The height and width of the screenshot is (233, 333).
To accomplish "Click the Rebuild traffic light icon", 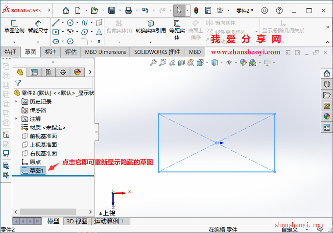I will (x=196, y=10).
